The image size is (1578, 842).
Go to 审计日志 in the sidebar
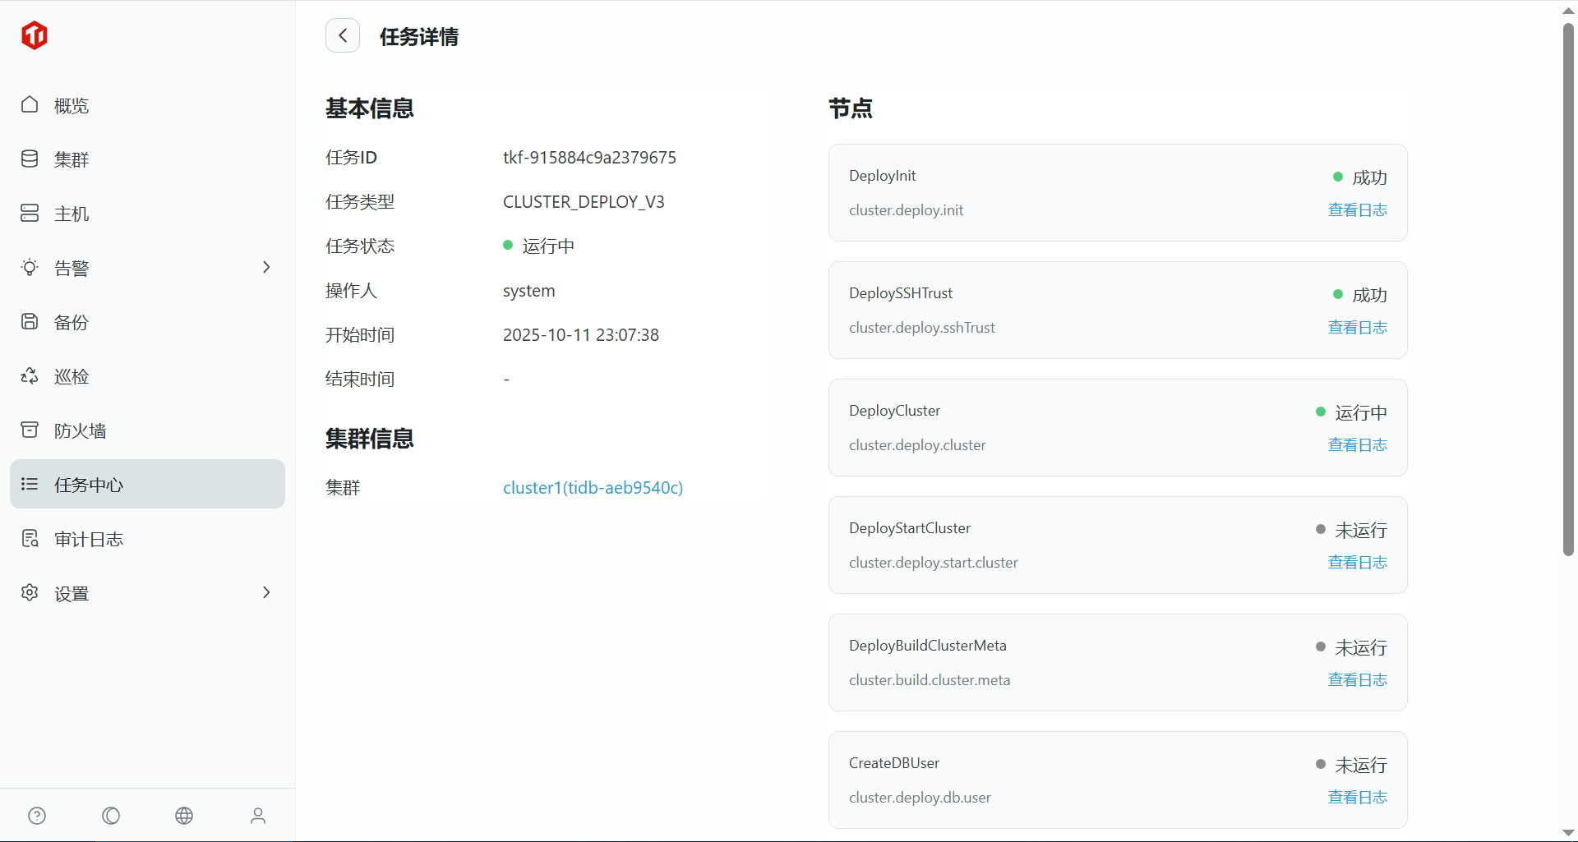coord(89,539)
